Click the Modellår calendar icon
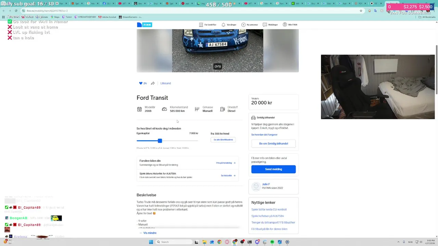This screenshot has width=438, height=246. click(x=139, y=109)
